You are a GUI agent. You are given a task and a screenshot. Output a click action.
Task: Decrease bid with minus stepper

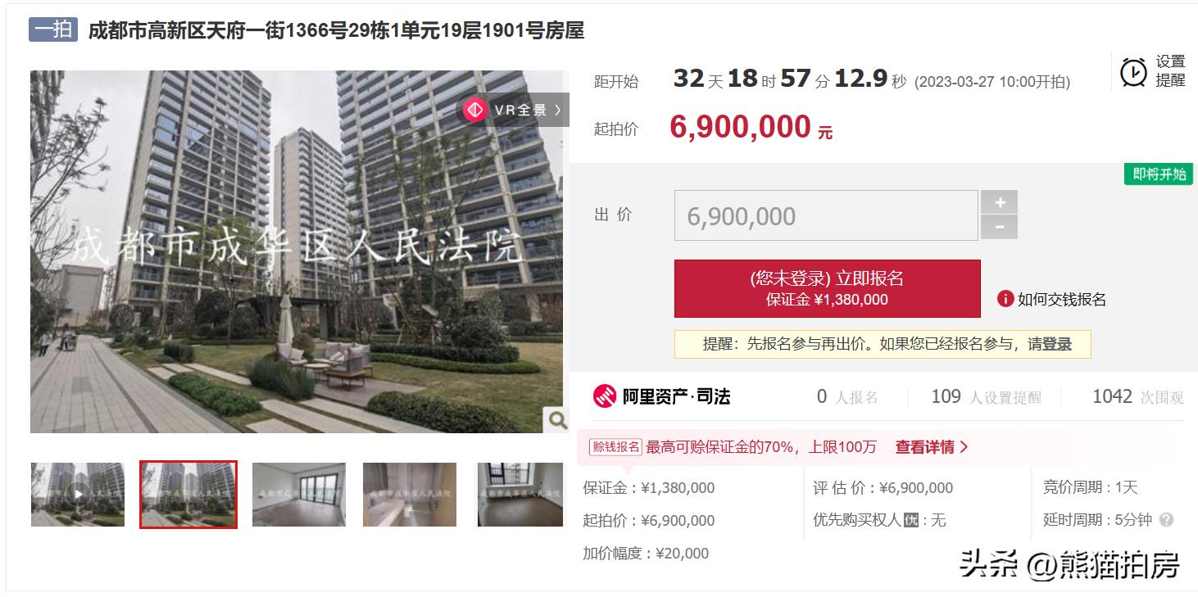pos(999,227)
